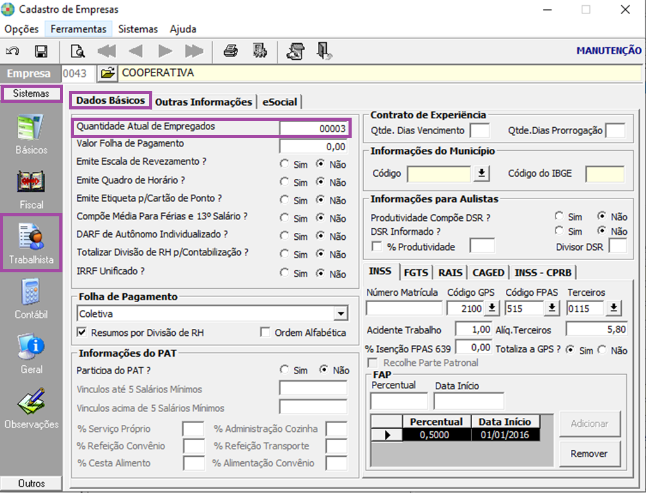Select the 0,5000 percentual table cell
This screenshot has height=493, width=646.
[x=436, y=435]
